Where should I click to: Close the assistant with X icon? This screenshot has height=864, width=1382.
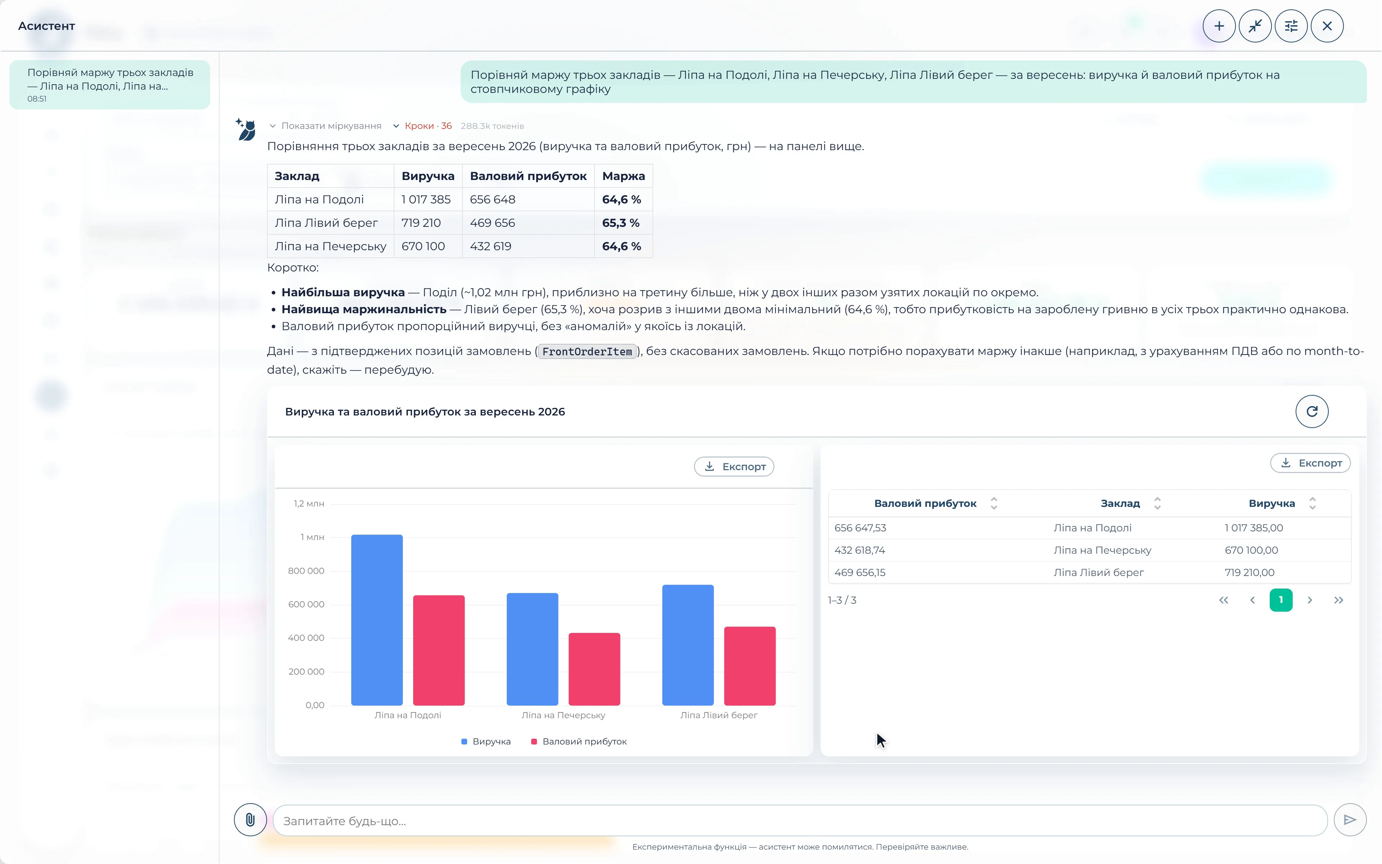point(1327,26)
